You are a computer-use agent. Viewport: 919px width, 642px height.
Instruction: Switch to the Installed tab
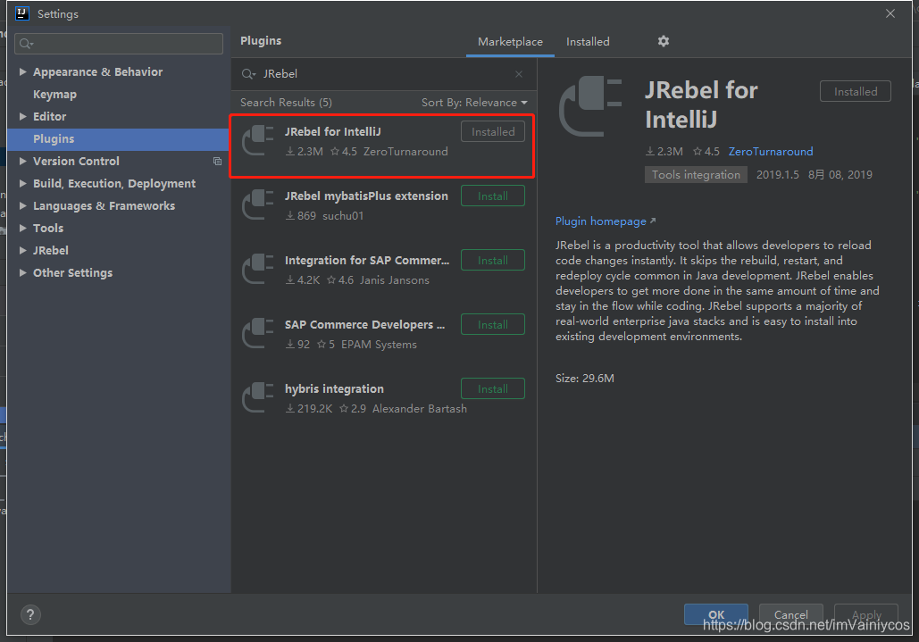coord(588,42)
